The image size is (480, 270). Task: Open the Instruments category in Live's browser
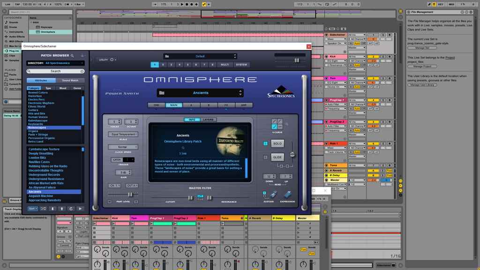click(x=16, y=31)
